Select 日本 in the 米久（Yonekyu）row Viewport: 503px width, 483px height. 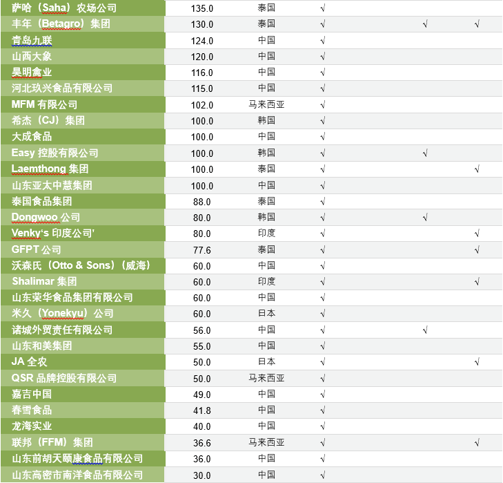(266, 313)
